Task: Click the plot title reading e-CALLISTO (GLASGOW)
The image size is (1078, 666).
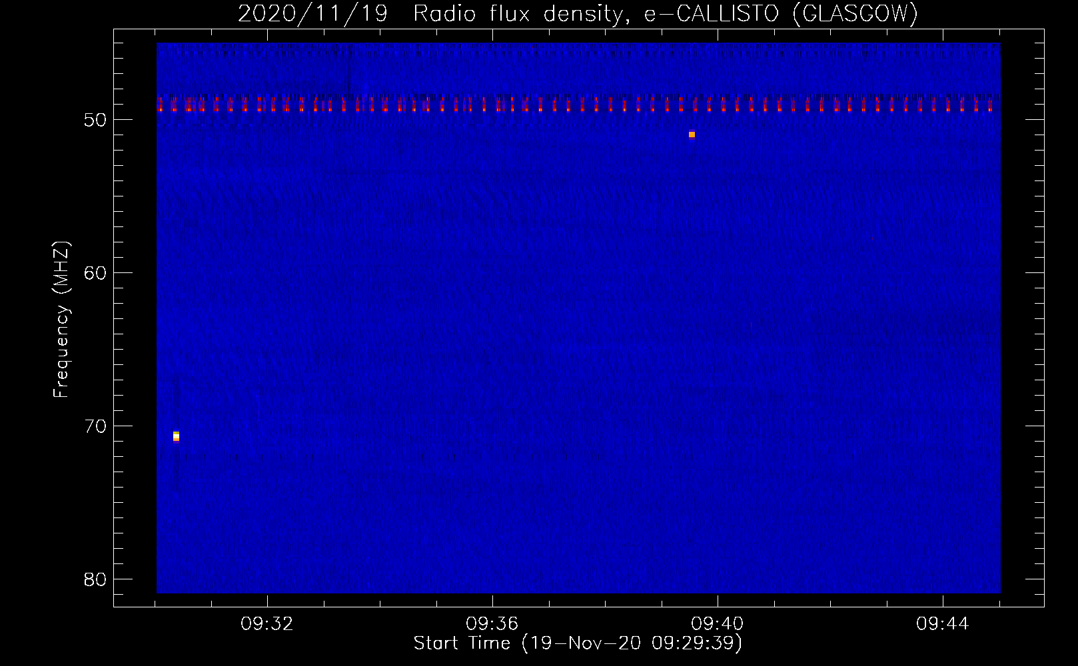Action: [x=781, y=13]
